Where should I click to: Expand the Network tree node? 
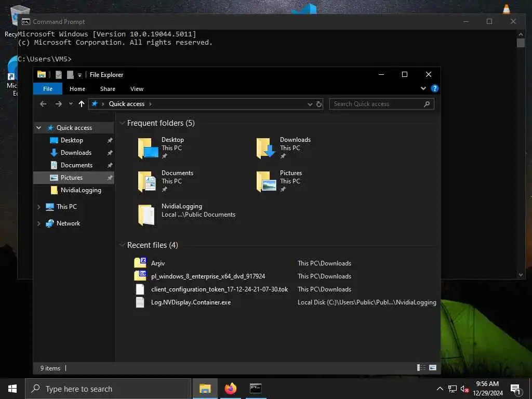38,223
